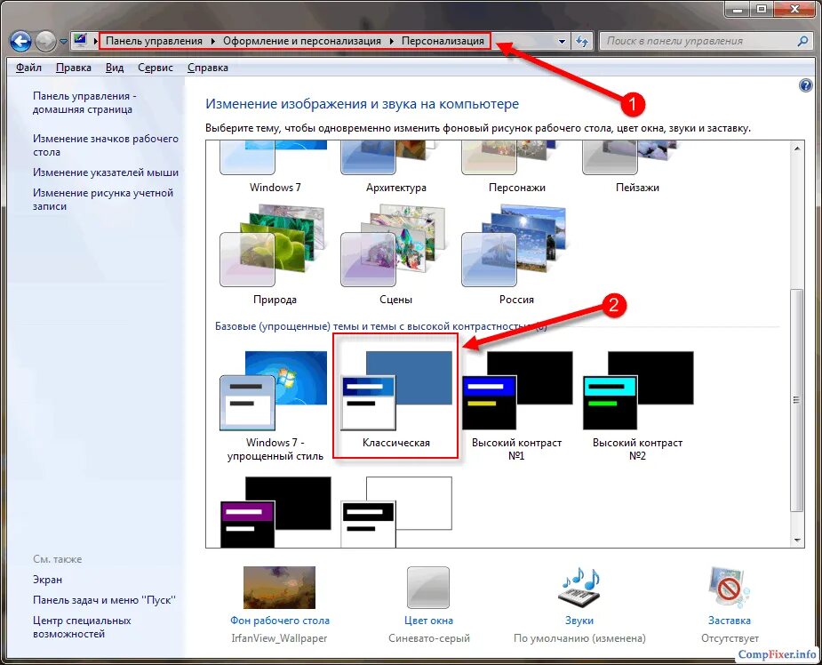Expand arrow after Панель управления breadcrumb
The image size is (822, 665).
click(213, 41)
